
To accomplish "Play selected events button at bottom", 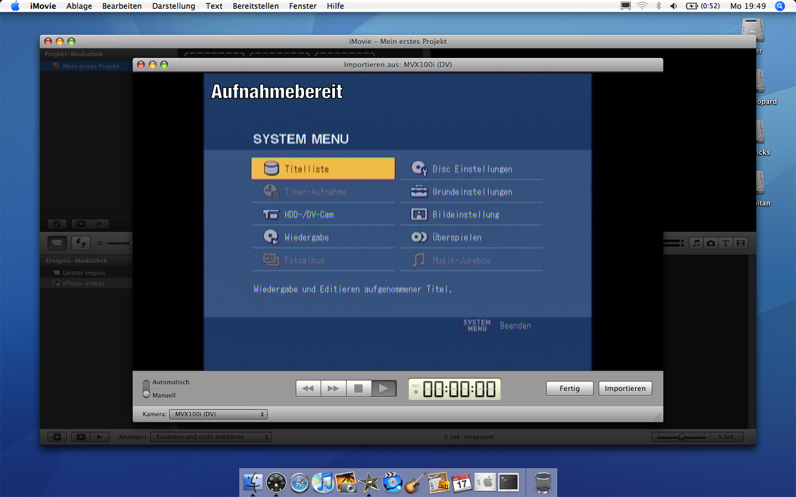I will coord(99,437).
